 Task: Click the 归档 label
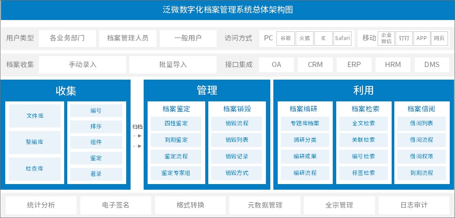[138, 127]
